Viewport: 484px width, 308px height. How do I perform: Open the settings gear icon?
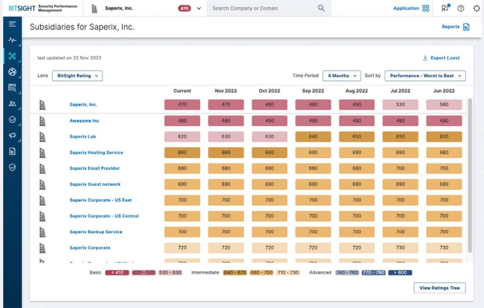[x=476, y=8]
